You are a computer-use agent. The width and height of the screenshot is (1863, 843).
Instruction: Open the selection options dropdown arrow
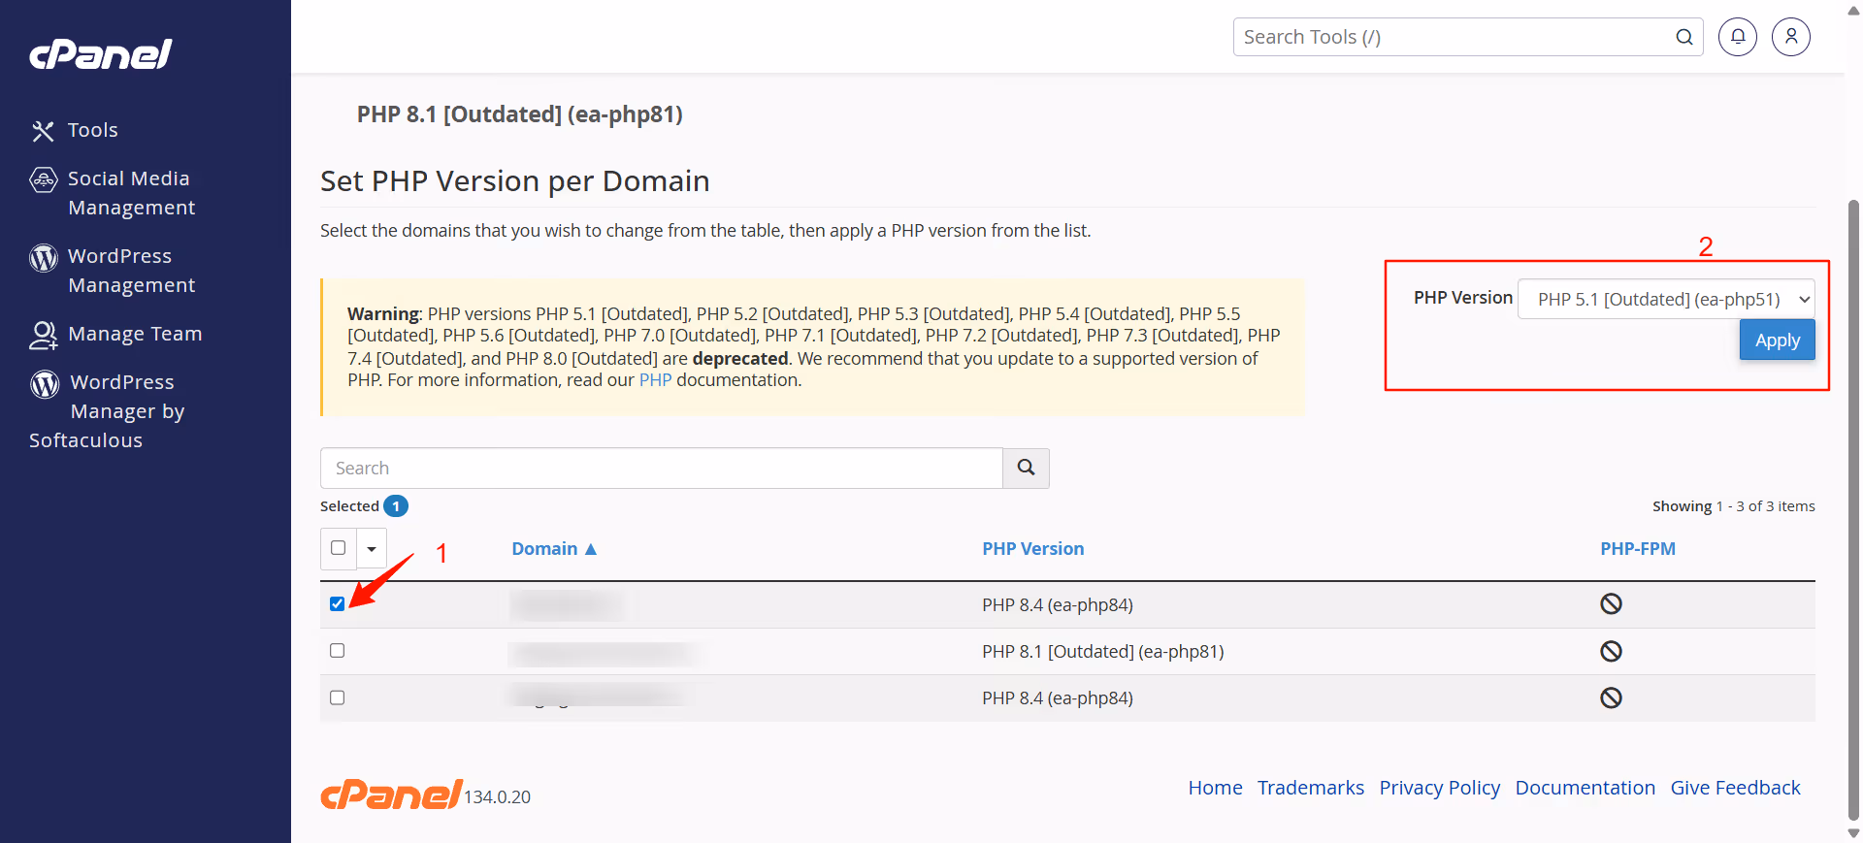372,549
